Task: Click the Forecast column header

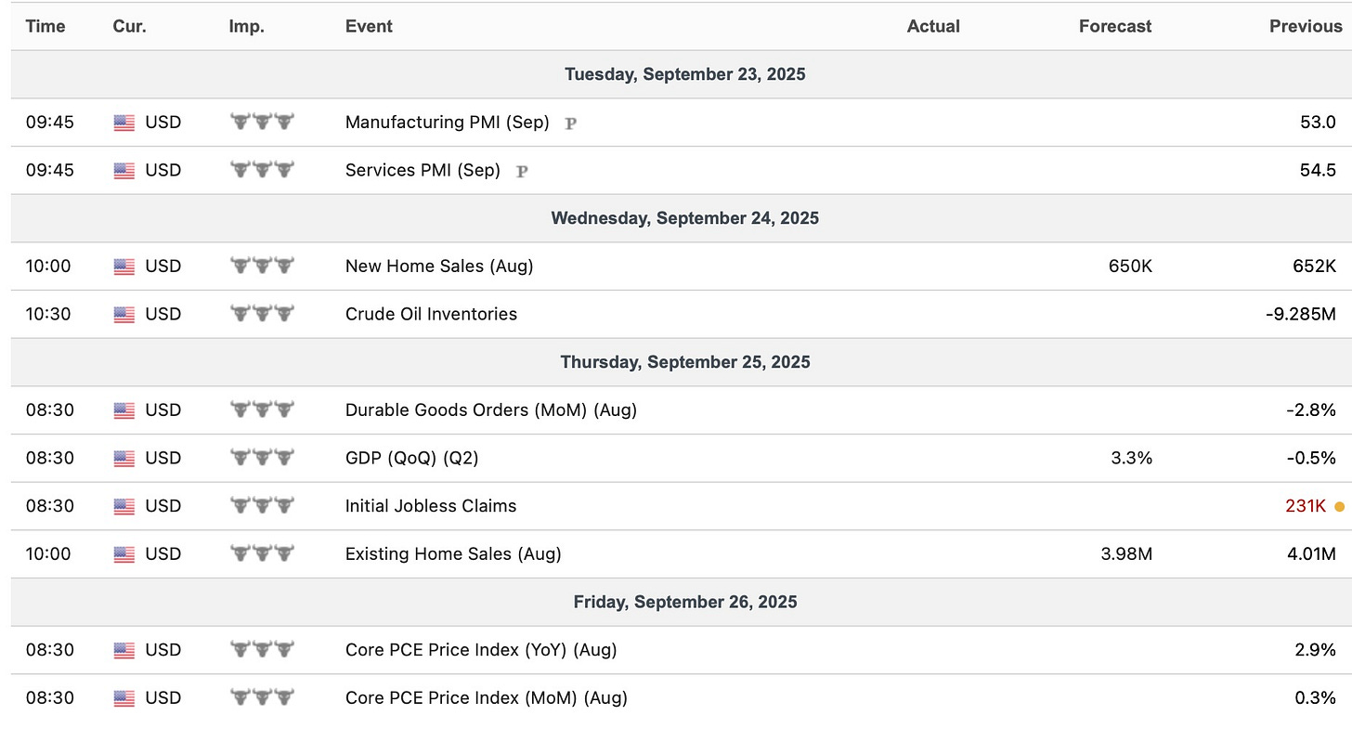Action: [x=1114, y=26]
